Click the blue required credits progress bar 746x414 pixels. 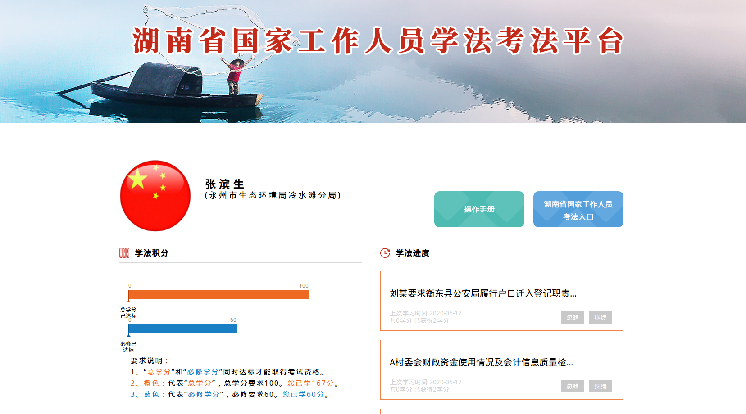click(182, 328)
